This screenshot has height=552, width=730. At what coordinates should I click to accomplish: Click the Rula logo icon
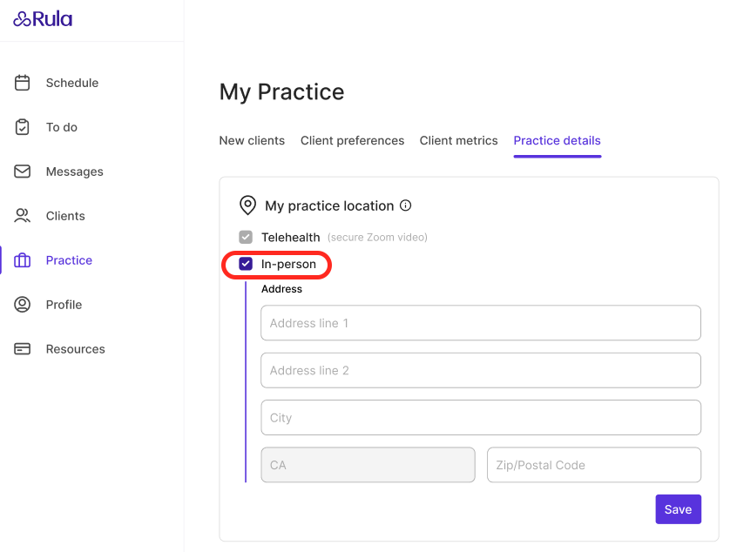pyautogui.click(x=23, y=19)
